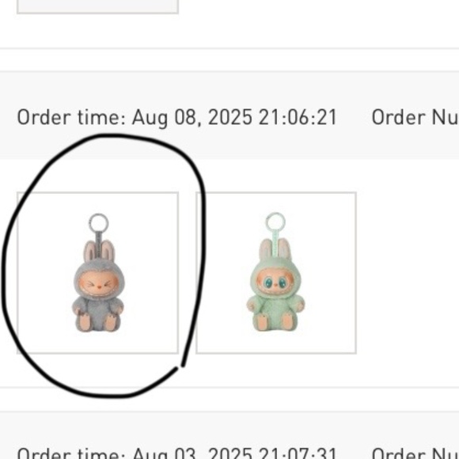
Task: Select the "Order time:" label for Aug 03
Action: 71,453
